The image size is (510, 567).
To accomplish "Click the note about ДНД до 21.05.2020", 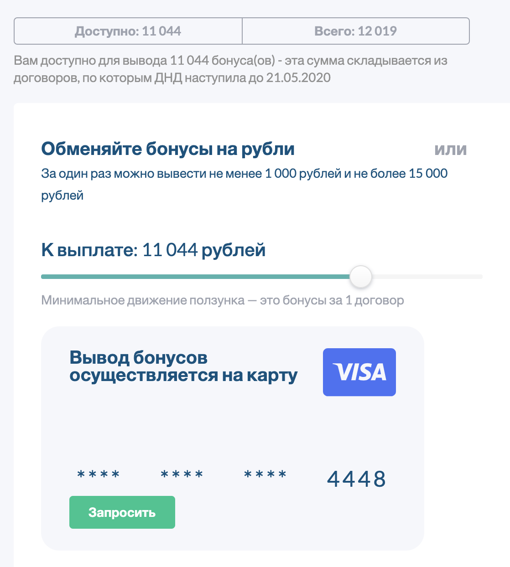I will click(172, 78).
